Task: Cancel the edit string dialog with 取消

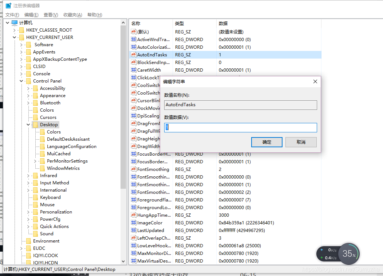Action: point(301,142)
